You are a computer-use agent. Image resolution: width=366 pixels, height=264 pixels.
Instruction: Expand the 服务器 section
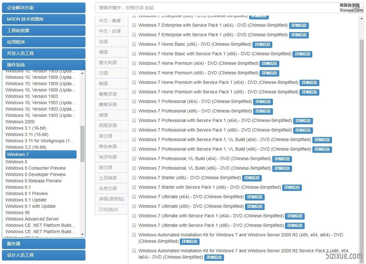click(44, 244)
